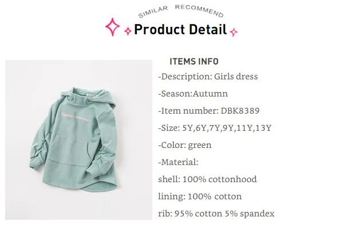This screenshot has height=229, width=355.
Task: Click the Season:Autumn line
Action: point(193,94)
